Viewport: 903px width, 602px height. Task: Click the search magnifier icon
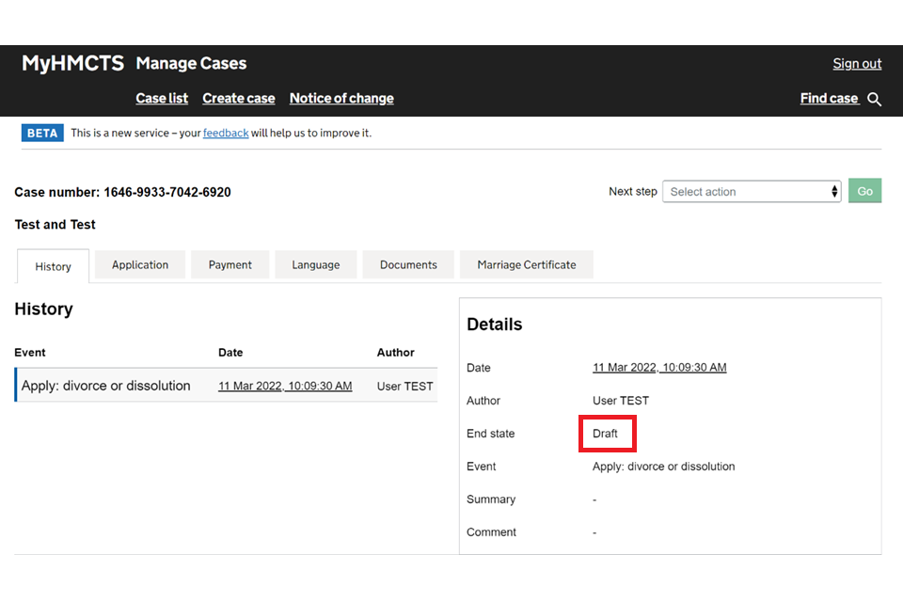(875, 100)
